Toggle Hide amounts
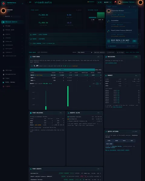Image resolution: width=145 pixels, height=181 pixels. click(x=99, y=52)
